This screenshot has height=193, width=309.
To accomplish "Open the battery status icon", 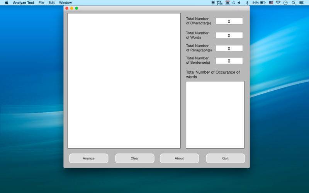I will pyautogui.click(x=263, y=3).
